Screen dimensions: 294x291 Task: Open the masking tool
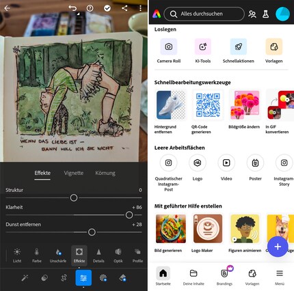[x=103, y=278]
